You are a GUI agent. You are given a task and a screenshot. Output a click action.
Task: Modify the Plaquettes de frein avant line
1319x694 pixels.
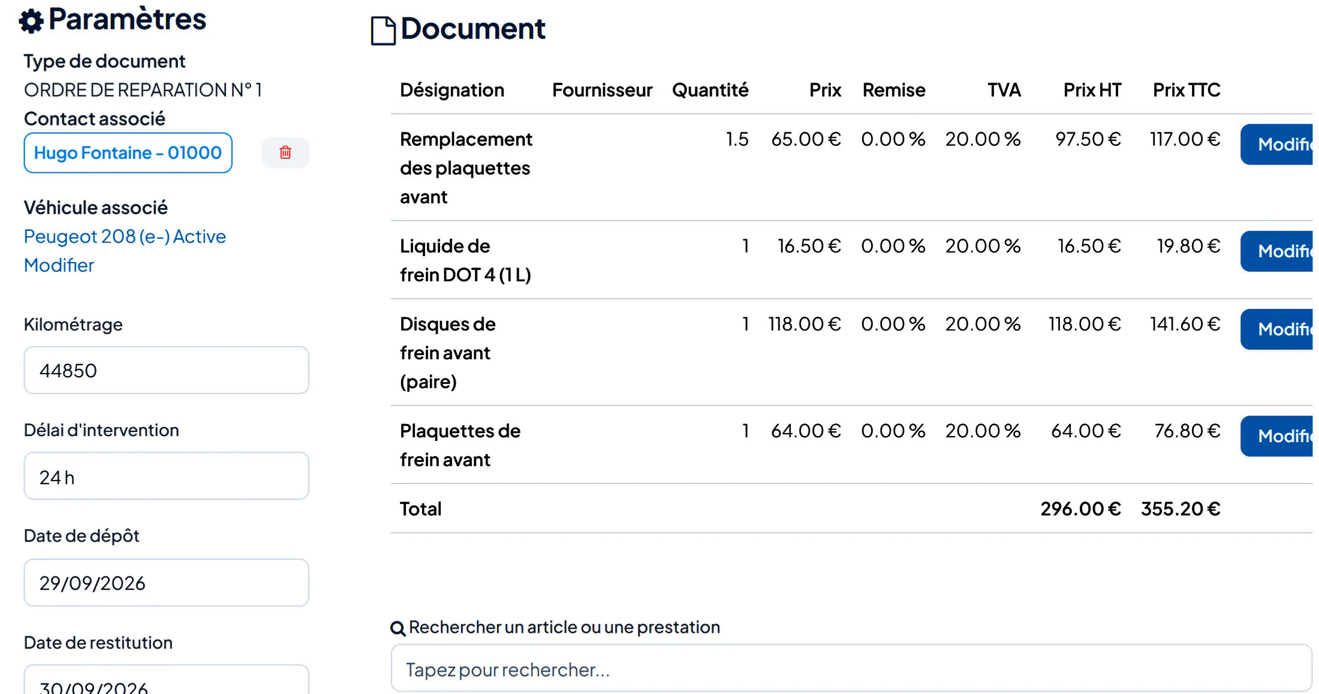tap(1276, 436)
